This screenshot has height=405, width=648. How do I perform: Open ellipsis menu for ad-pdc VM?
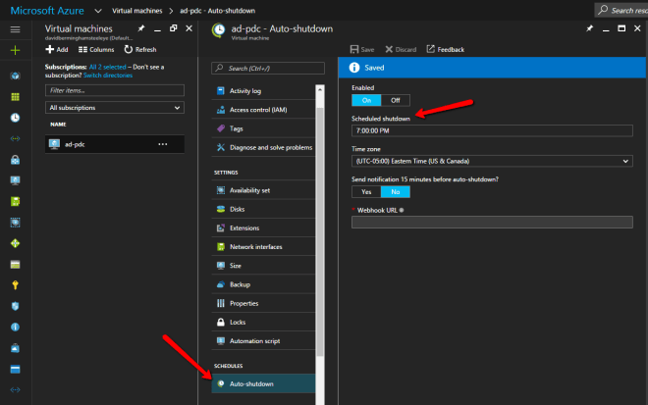pyautogui.click(x=163, y=143)
